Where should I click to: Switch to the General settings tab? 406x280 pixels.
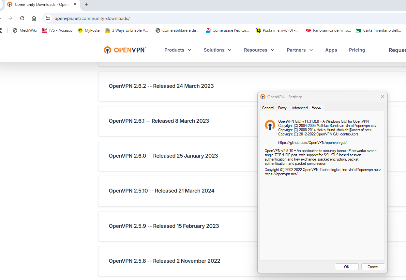(x=268, y=108)
